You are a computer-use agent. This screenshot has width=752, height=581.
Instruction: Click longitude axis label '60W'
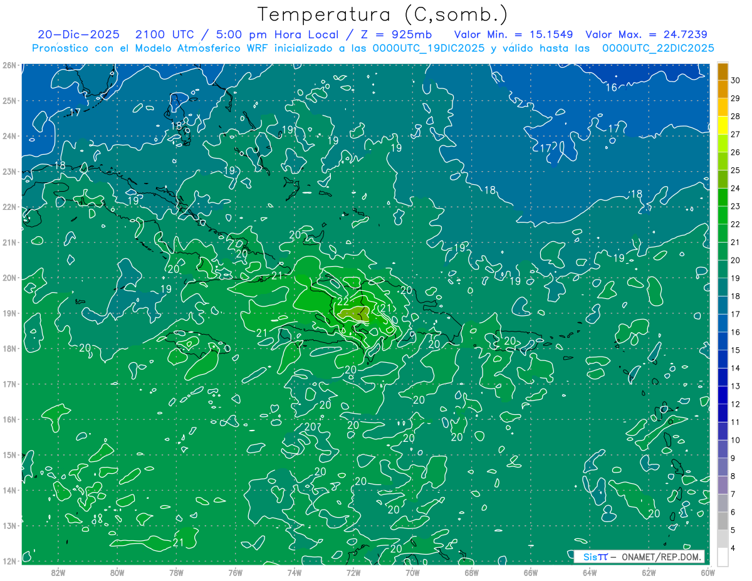tap(708, 573)
